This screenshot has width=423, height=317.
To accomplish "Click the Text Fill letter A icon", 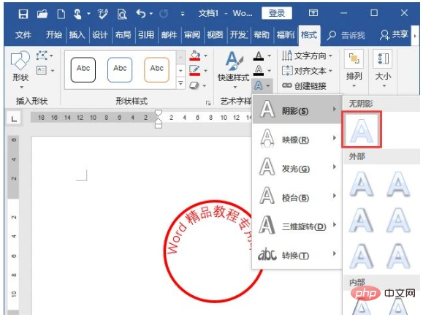I will tap(259, 56).
